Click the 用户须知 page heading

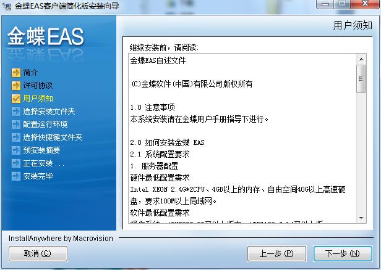[x=353, y=25]
